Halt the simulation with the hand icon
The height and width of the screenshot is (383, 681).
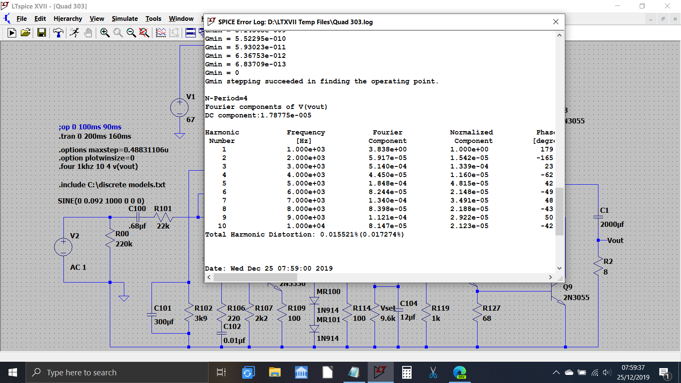[x=88, y=33]
